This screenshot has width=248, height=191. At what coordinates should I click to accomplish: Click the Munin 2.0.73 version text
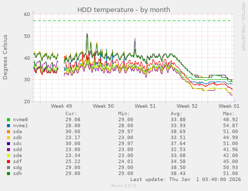point(124,186)
